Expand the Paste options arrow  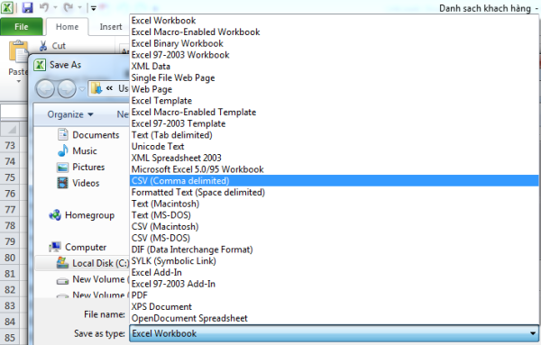18,82
